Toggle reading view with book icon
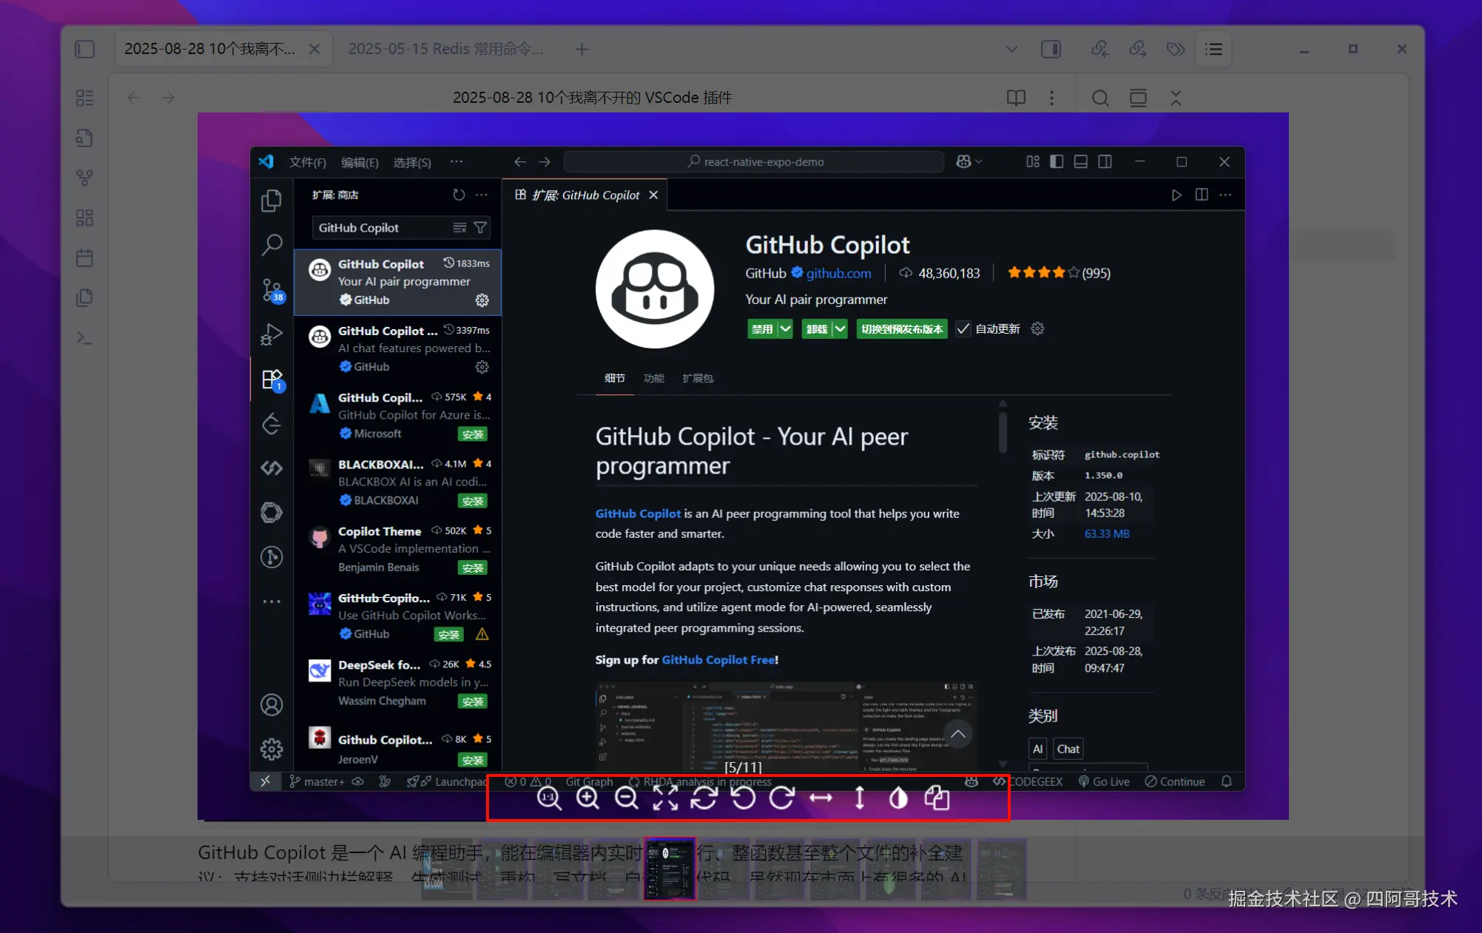 pyautogui.click(x=1016, y=98)
